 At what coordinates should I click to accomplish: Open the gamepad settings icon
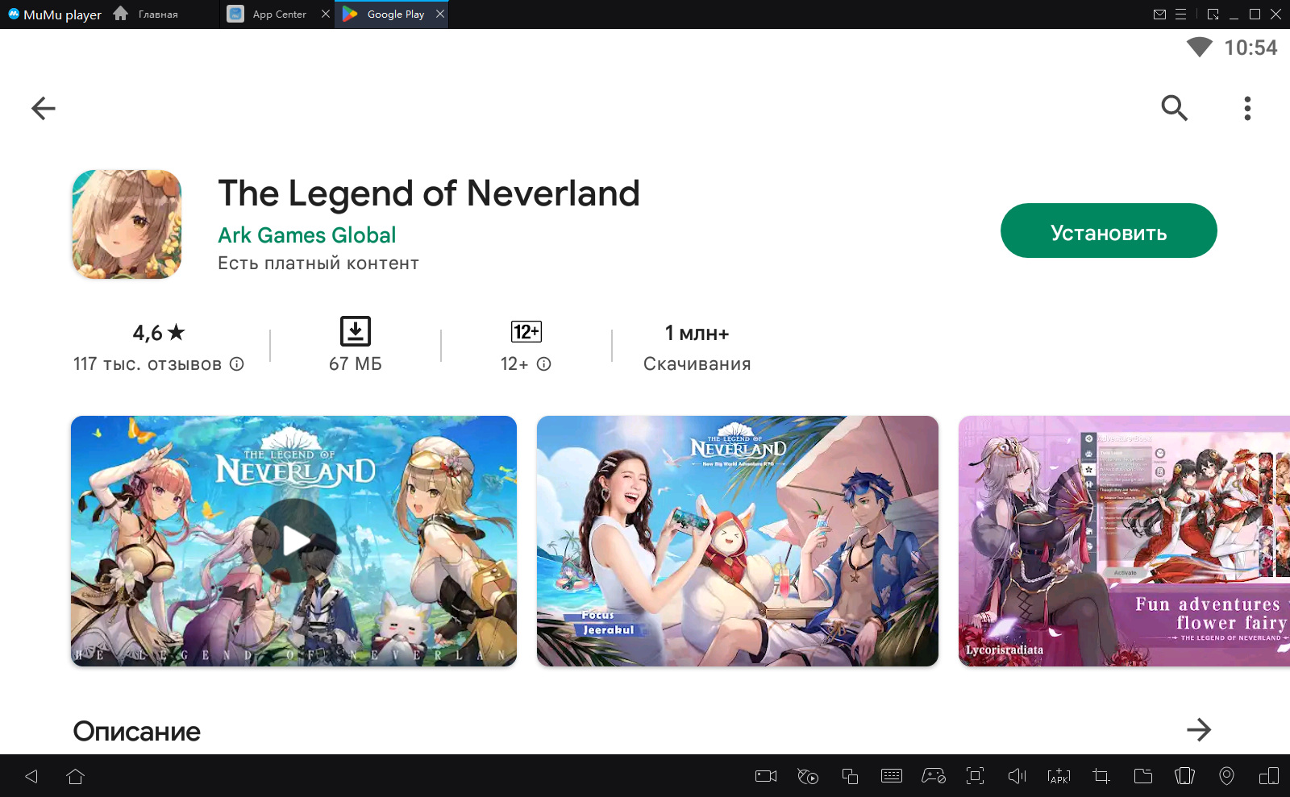point(934,776)
